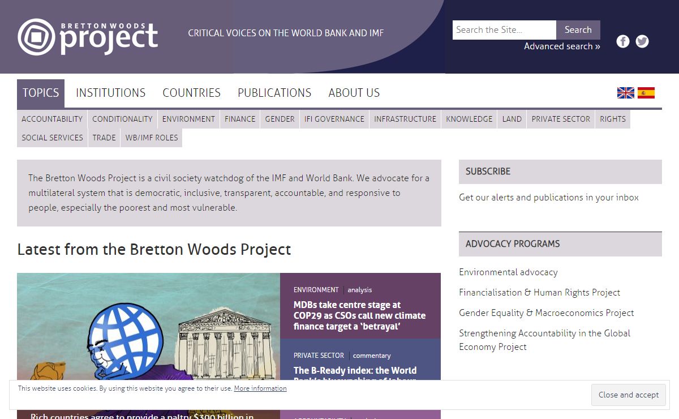Click the Critical Voices tagline text
The height and width of the screenshot is (419, 679).
(286, 33)
